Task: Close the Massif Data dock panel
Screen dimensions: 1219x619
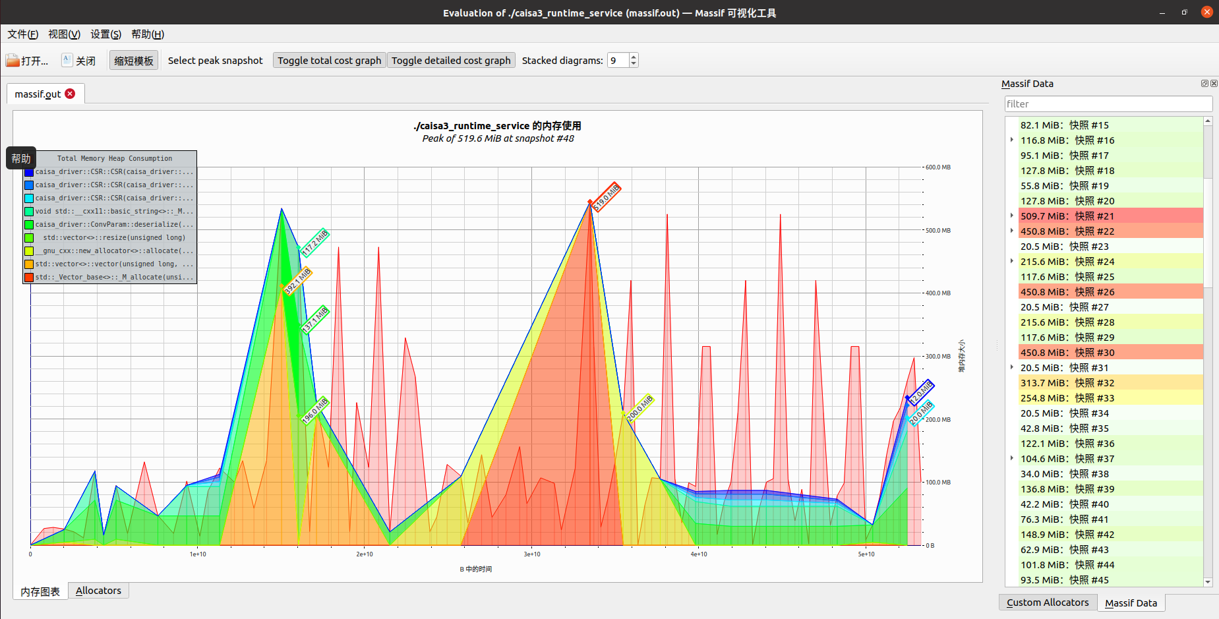Action: point(1214,84)
